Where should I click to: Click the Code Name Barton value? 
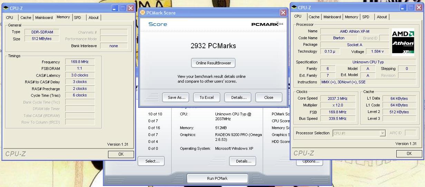[x=339, y=38]
